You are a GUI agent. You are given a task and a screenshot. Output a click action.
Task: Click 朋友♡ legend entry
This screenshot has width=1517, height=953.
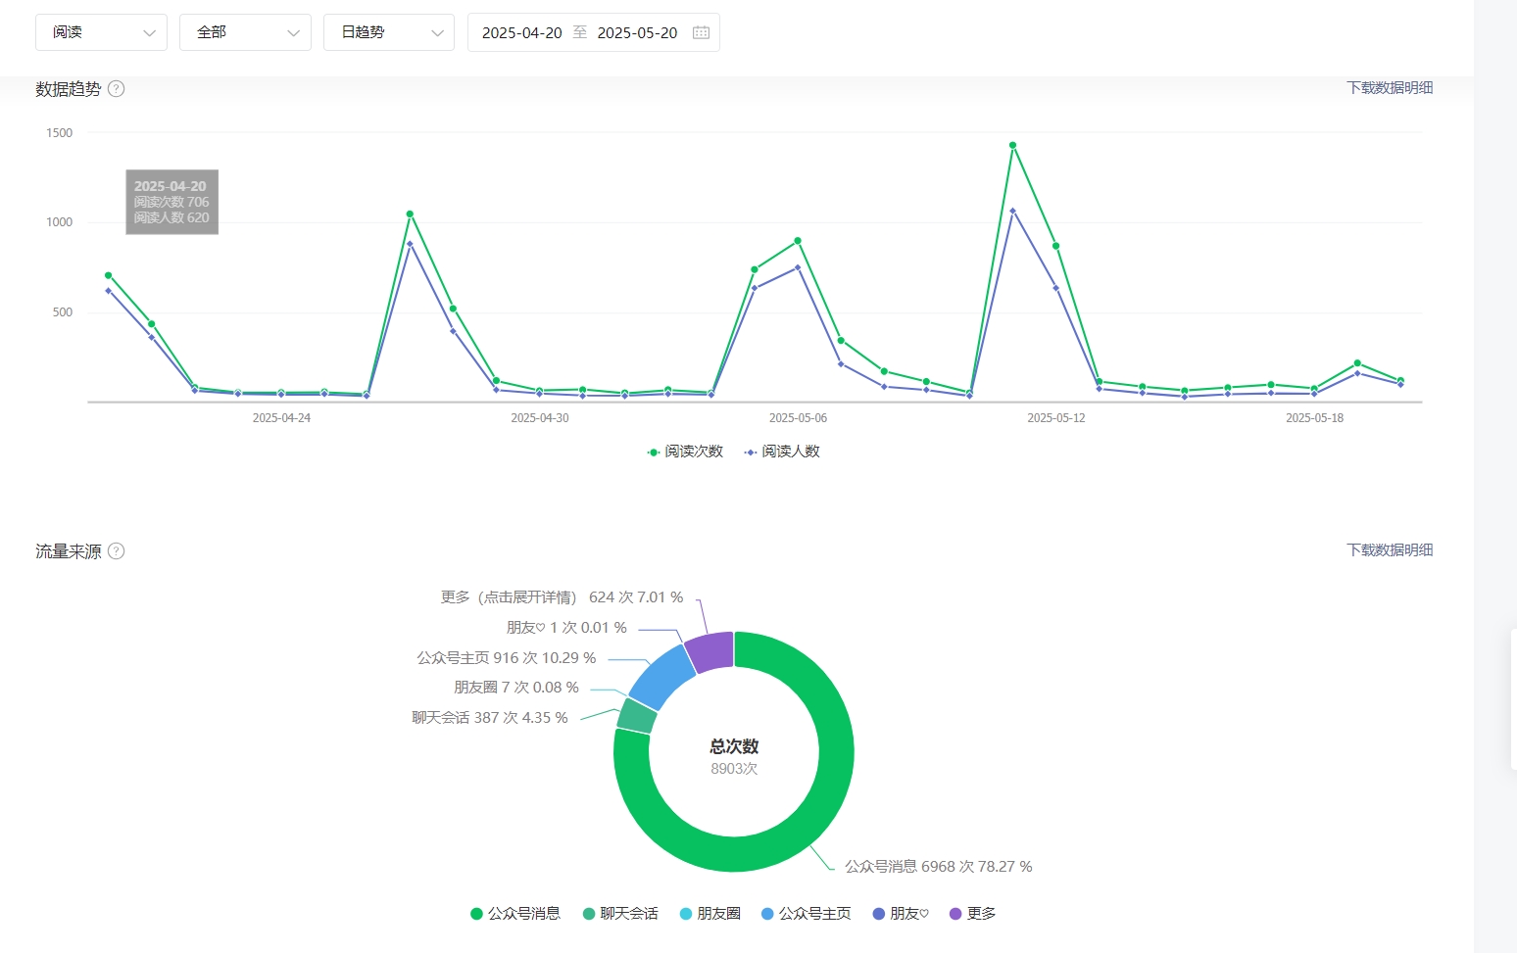point(901,914)
